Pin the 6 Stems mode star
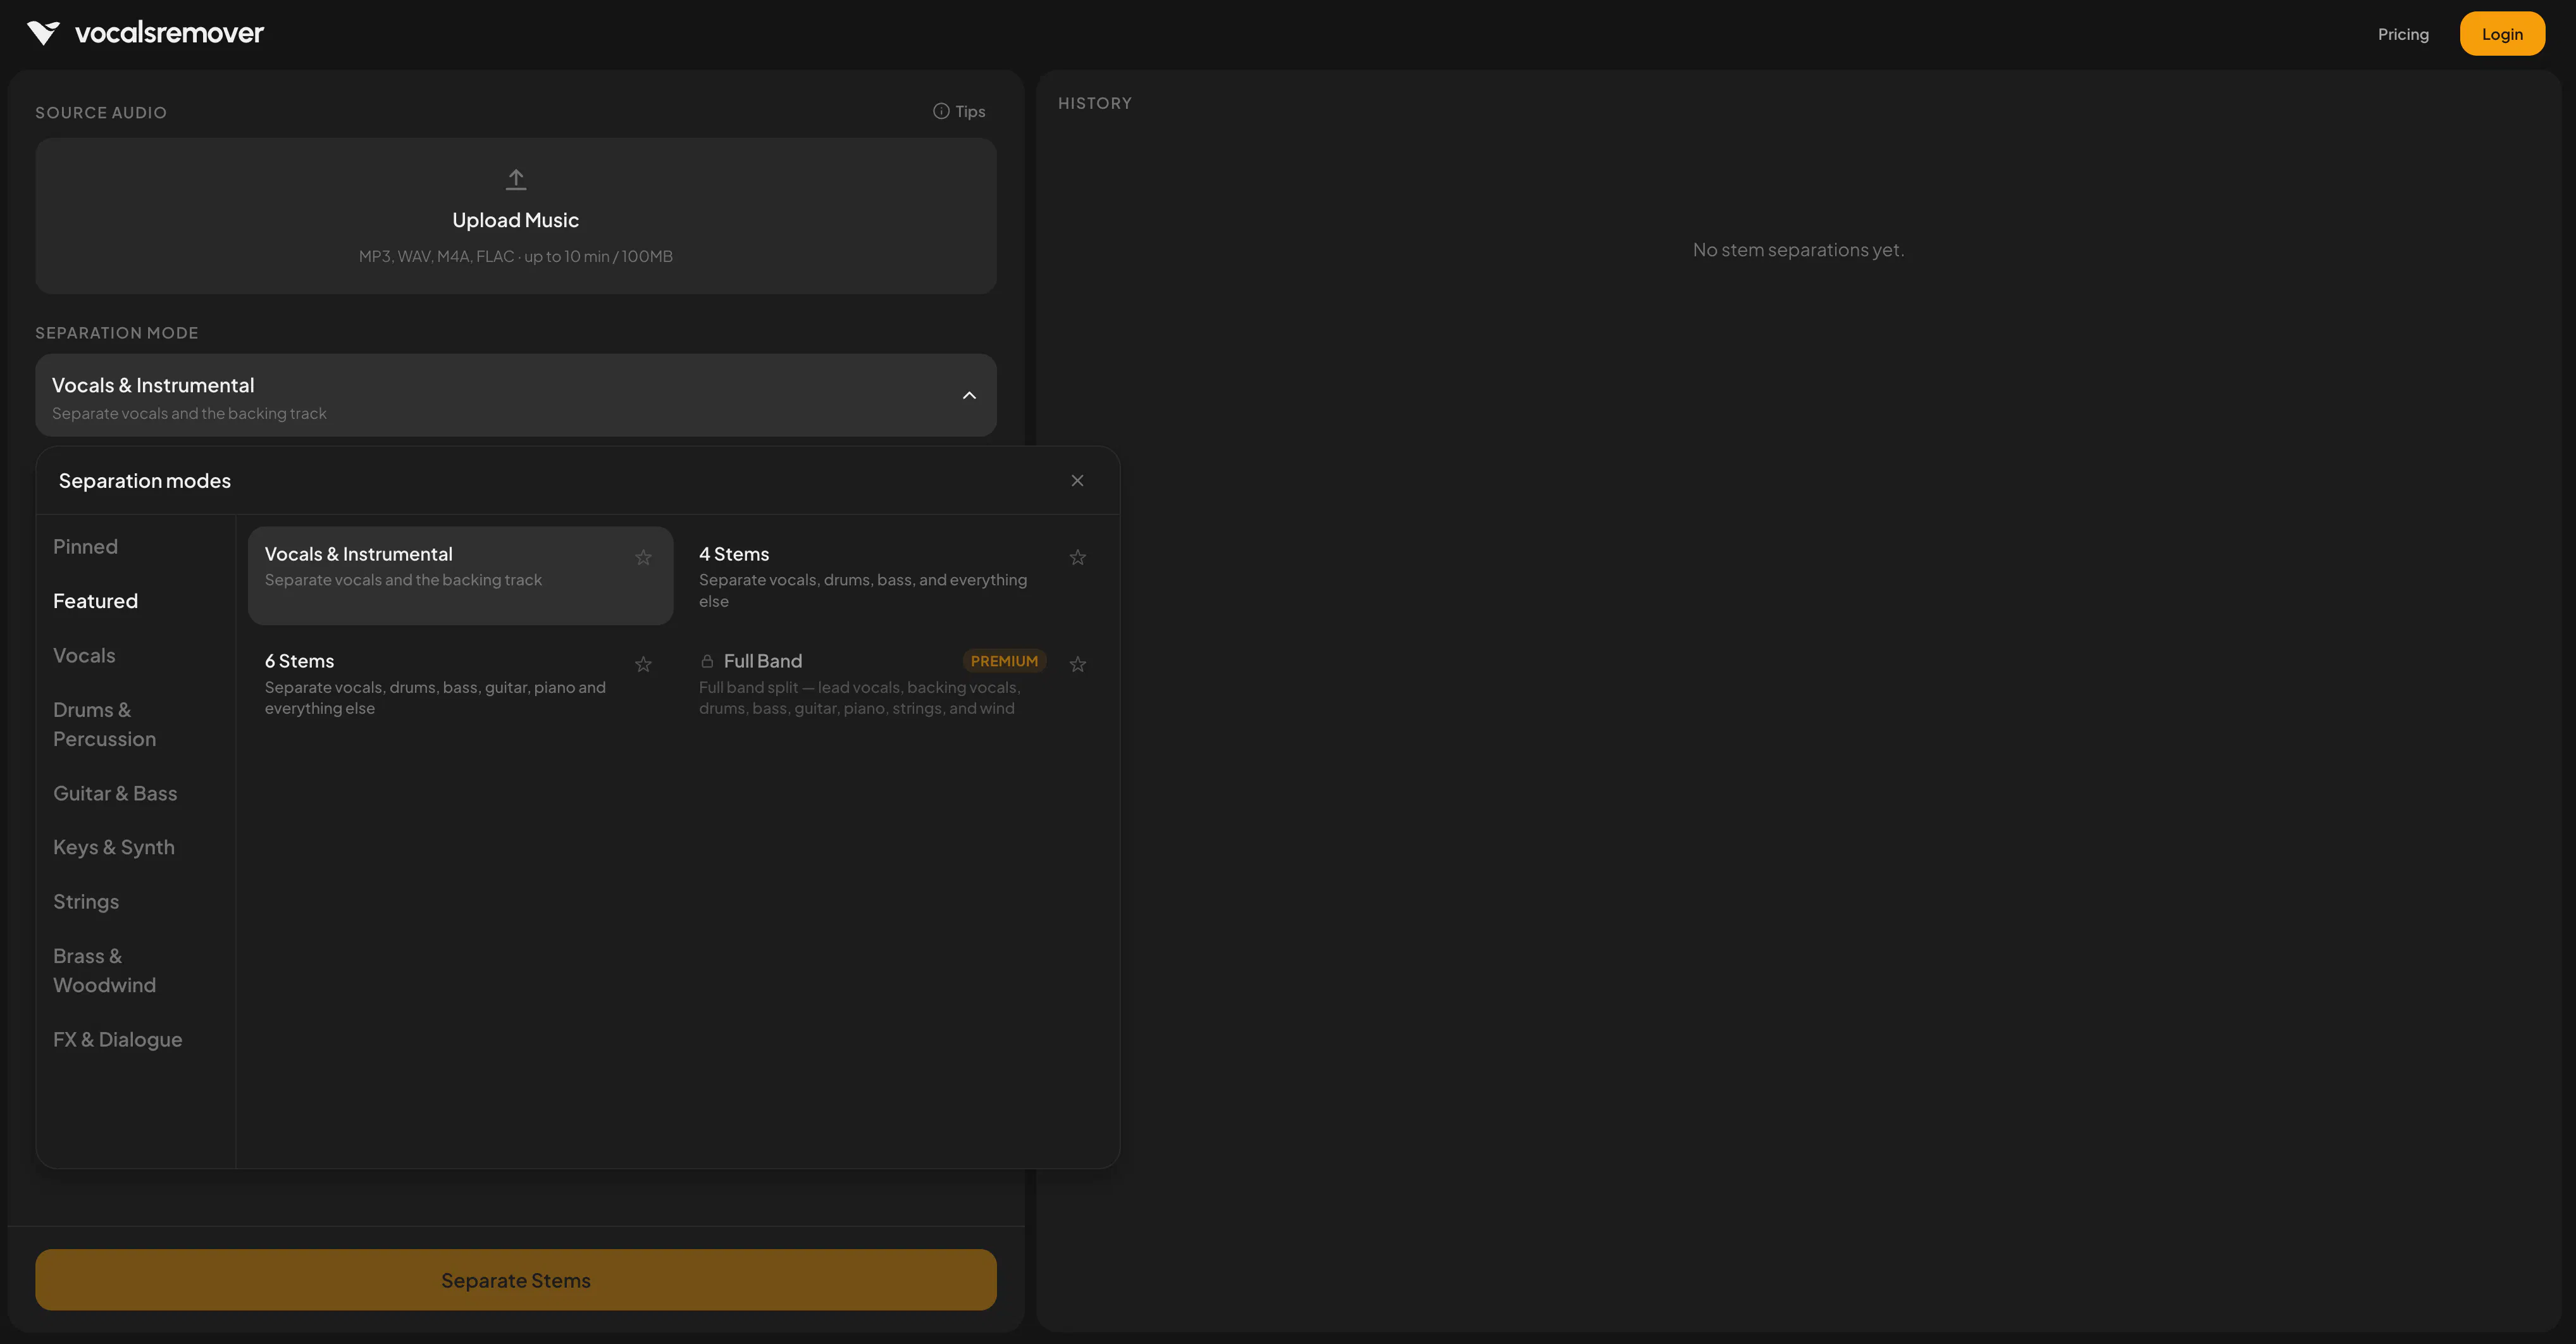2576x1344 pixels. pyautogui.click(x=644, y=664)
